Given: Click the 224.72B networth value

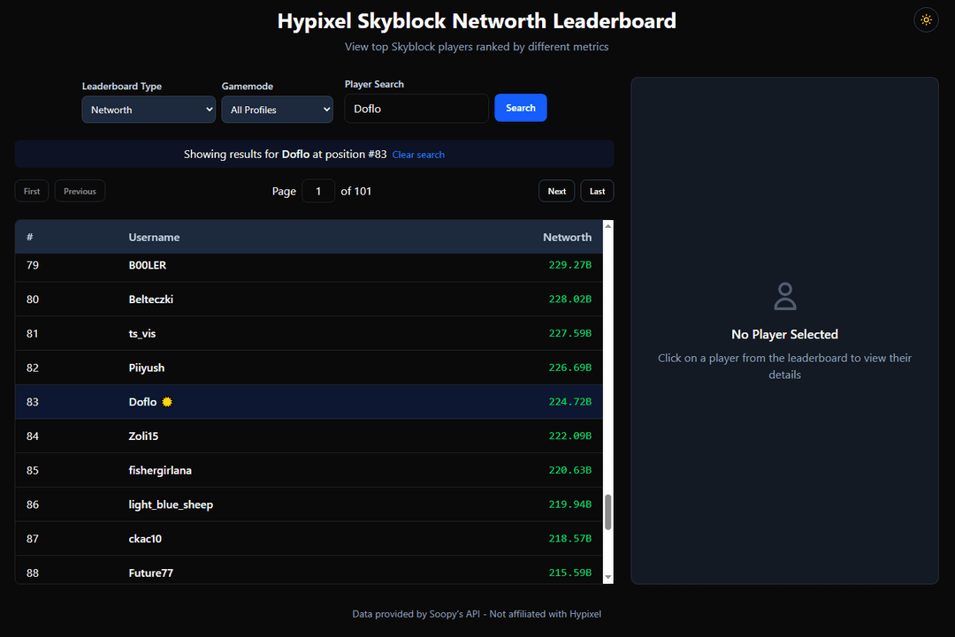Looking at the screenshot, I should (x=570, y=401).
